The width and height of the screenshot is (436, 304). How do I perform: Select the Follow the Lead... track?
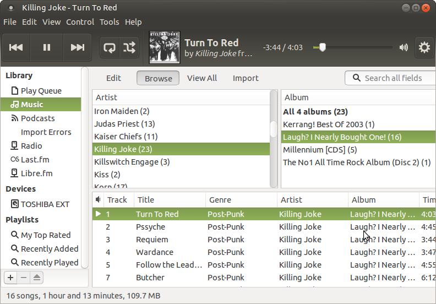pos(264,265)
